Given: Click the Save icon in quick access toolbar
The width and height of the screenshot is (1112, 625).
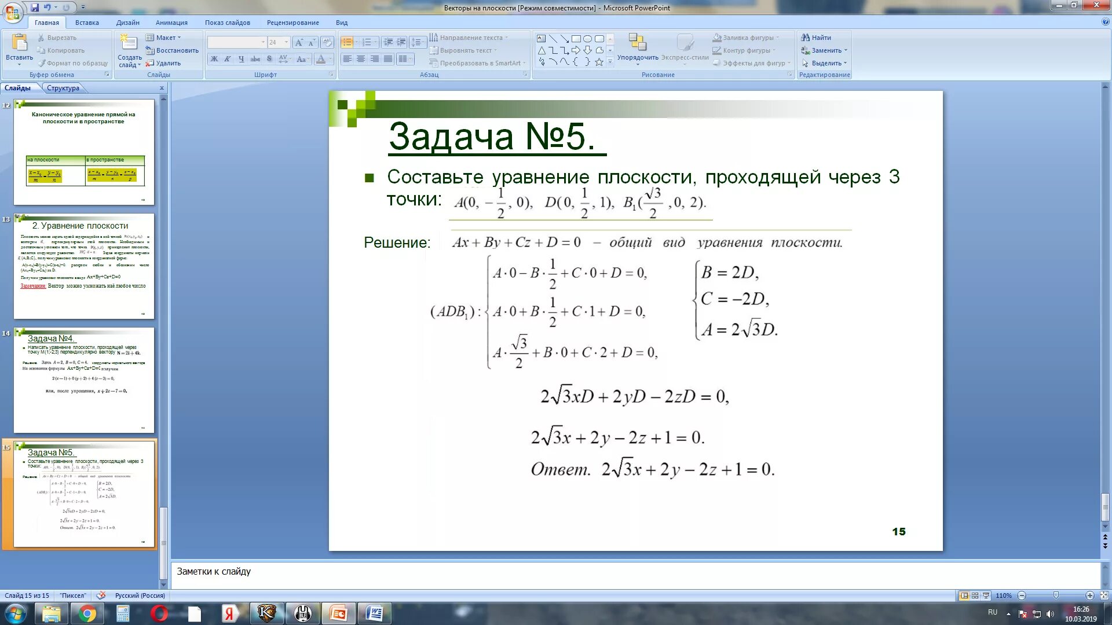Looking at the screenshot, I should (35, 8).
